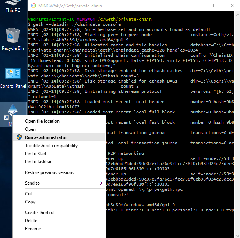Click 'Starting peer-to-peer node' log line

click(x=118, y=35)
